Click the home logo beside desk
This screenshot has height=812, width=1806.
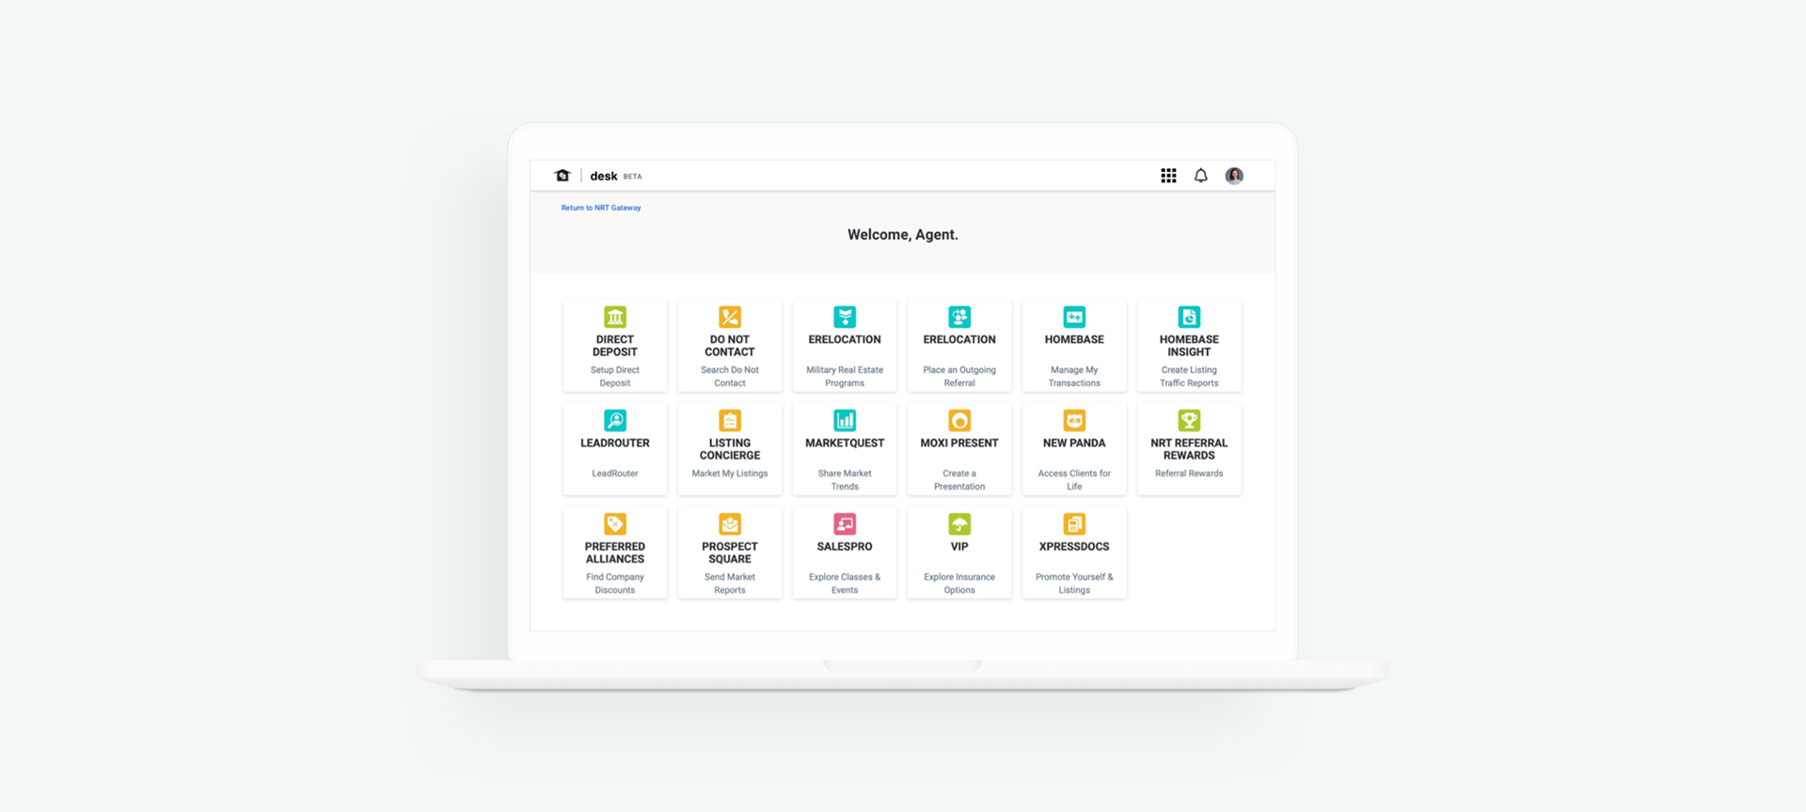pos(562,176)
